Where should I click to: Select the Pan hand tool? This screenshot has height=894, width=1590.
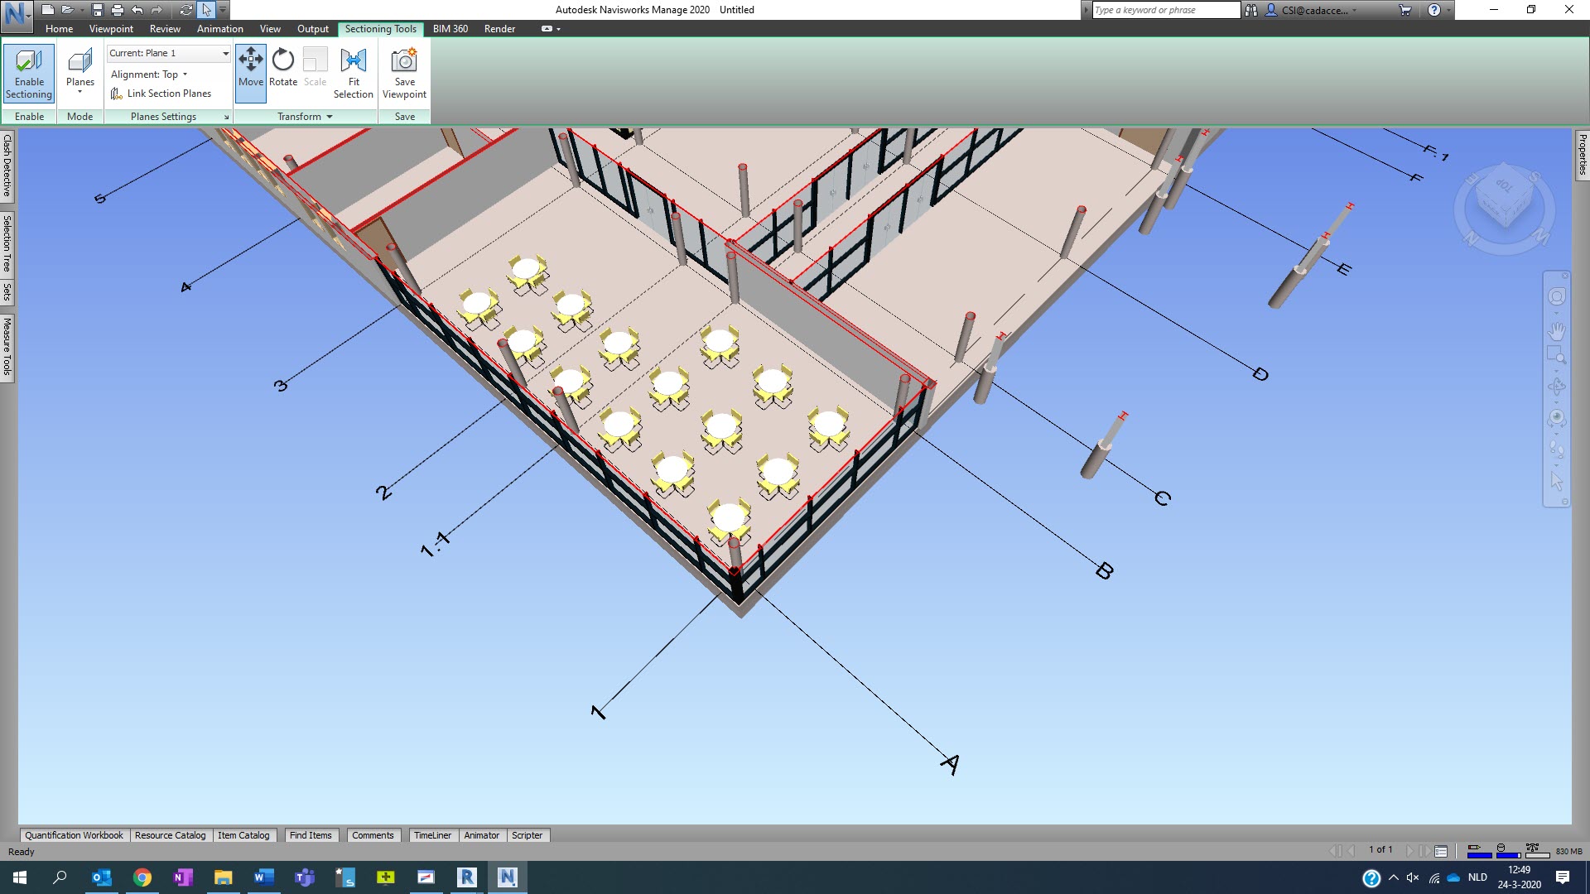click(1557, 332)
